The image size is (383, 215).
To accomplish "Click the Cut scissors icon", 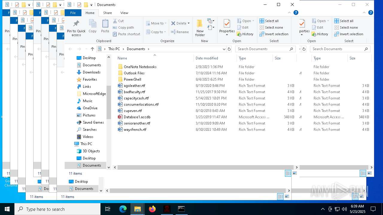I will (115, 21).
